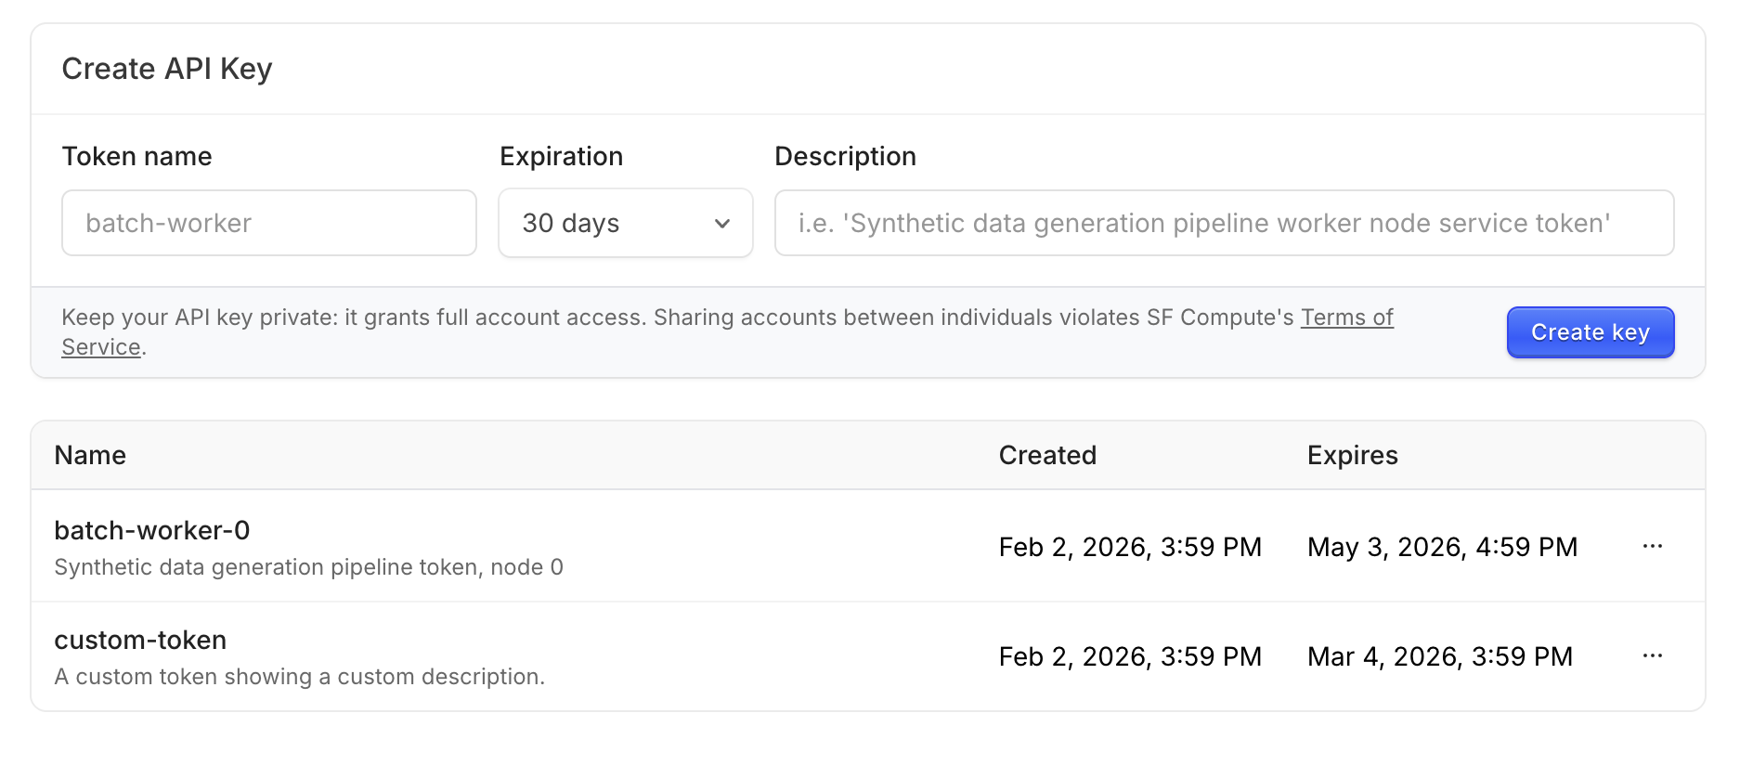Click the Name column header

click(90, 456)
